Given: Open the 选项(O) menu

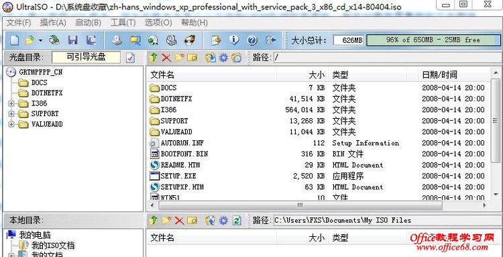Looking at the screenshot, I should tap(158, 23).
